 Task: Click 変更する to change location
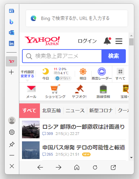[x=27, y=76]
